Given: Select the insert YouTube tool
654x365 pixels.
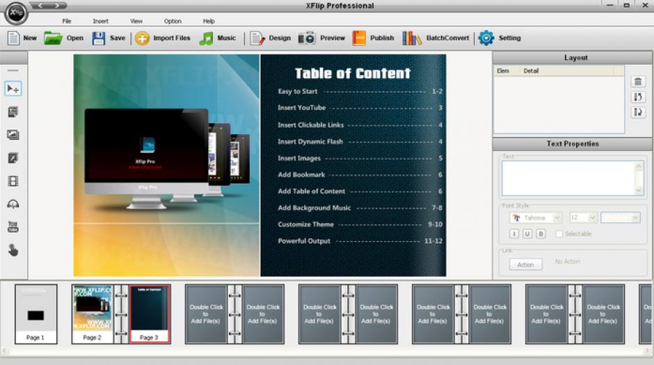Looking at the screenshot, I should point(13,227).
